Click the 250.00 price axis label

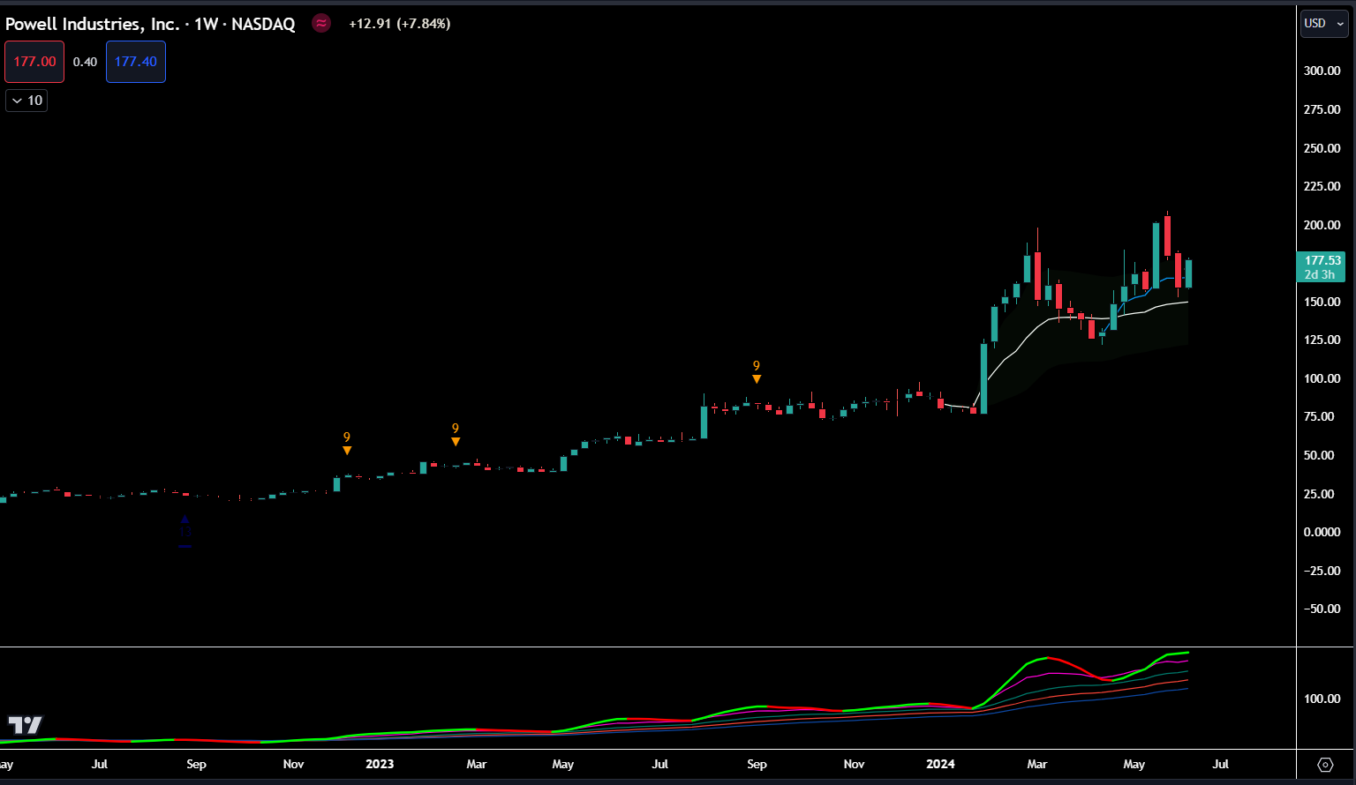pos(1322,148)
